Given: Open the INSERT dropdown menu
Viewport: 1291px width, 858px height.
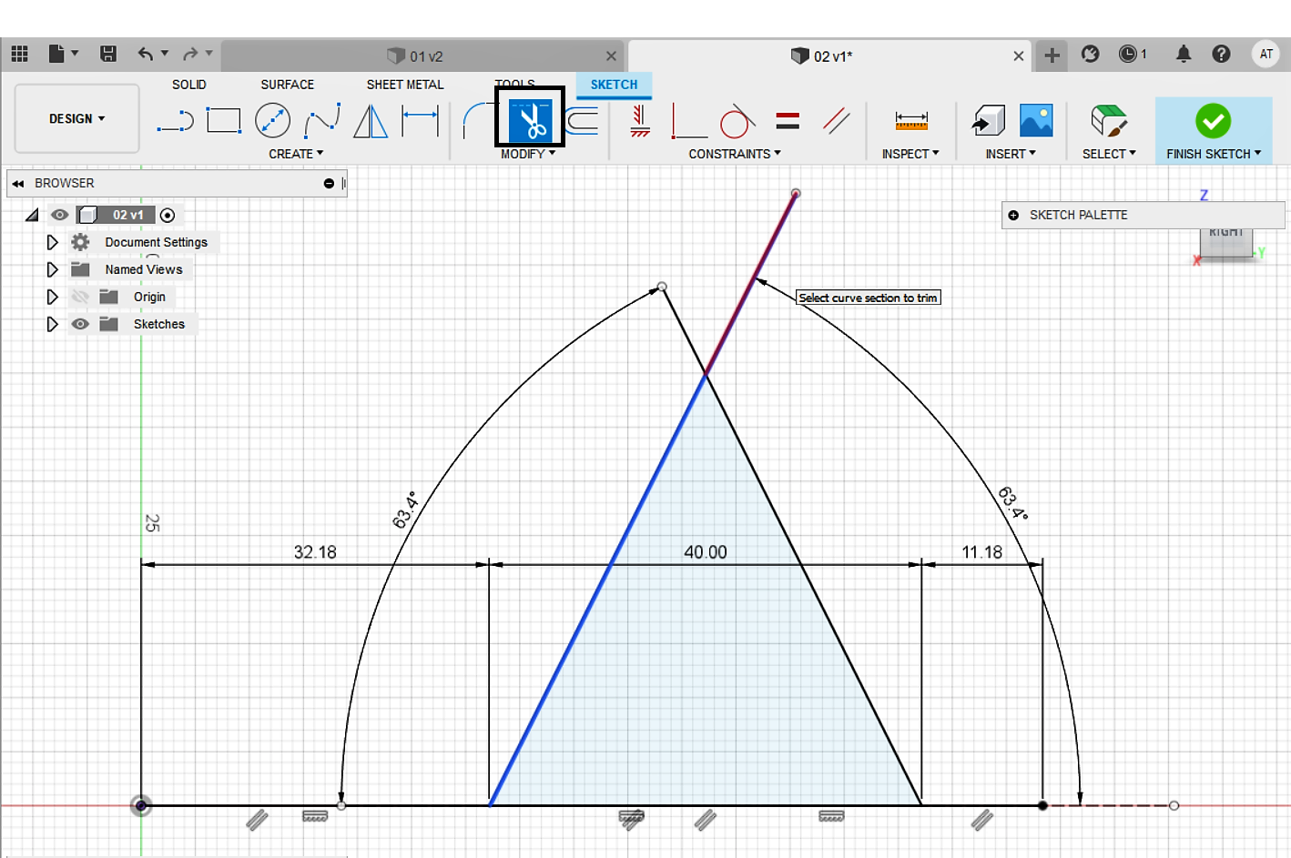Looking at the screenshot, I should pos(1011,154).
